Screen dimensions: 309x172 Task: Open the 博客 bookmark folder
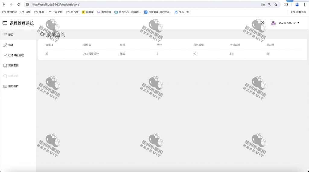tap(39, 12)
